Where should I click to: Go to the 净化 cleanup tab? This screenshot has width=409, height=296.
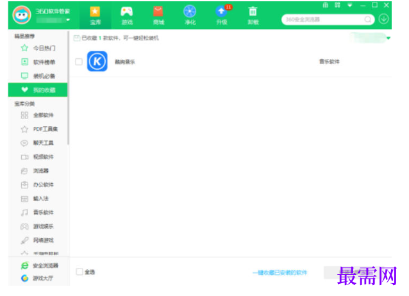[x=190, y=15]
